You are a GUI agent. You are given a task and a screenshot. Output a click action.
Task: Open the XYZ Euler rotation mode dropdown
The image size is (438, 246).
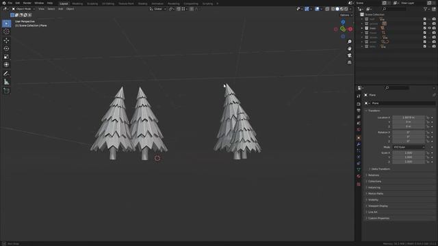pyautogui.click(x=409, y=147)
